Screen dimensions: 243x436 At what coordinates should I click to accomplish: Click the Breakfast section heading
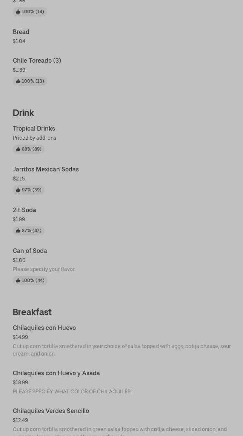coord(32,312)
